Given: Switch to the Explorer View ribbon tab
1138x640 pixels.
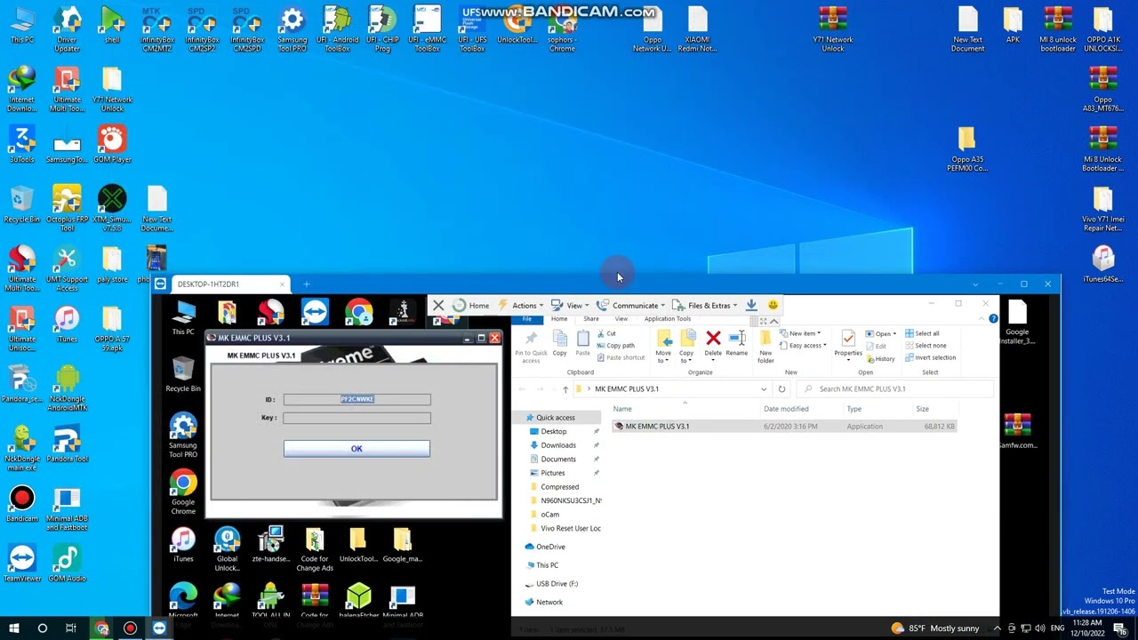Looking at the screenshot, I should click(621, 318).
